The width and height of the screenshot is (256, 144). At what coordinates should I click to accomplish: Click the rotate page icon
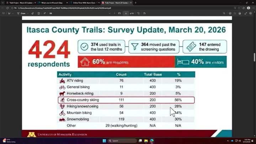coord(138,14)
